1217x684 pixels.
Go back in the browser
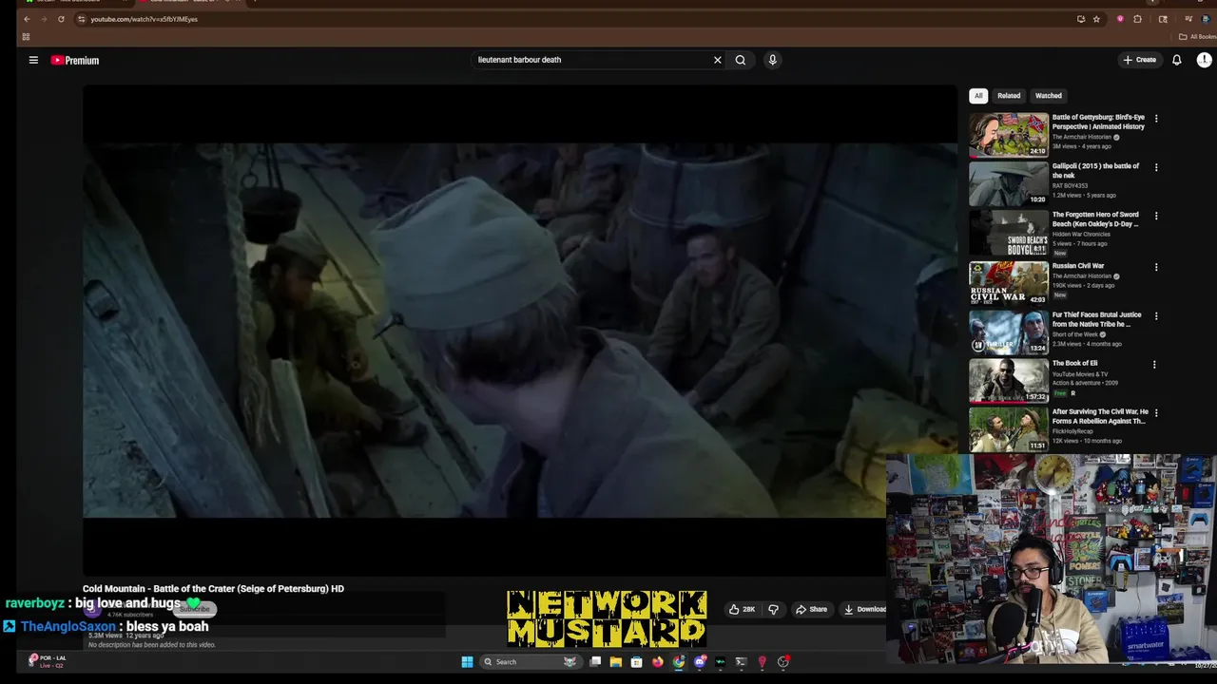coord(27,19)
